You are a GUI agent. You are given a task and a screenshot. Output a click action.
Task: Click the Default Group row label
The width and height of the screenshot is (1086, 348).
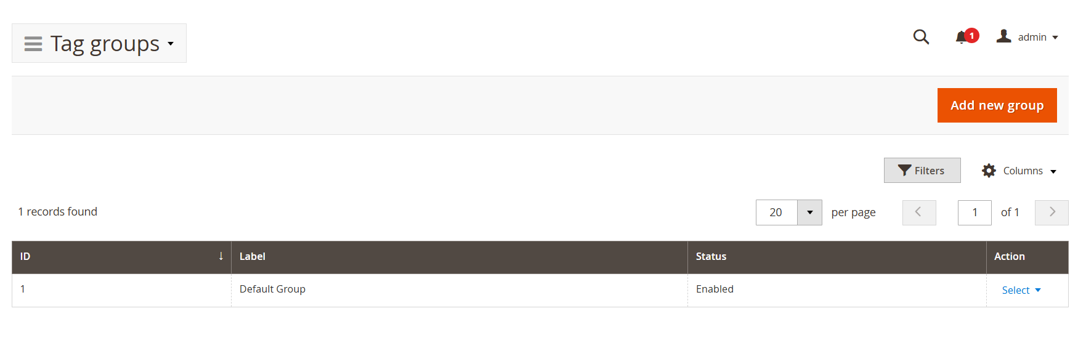(272, 289)
